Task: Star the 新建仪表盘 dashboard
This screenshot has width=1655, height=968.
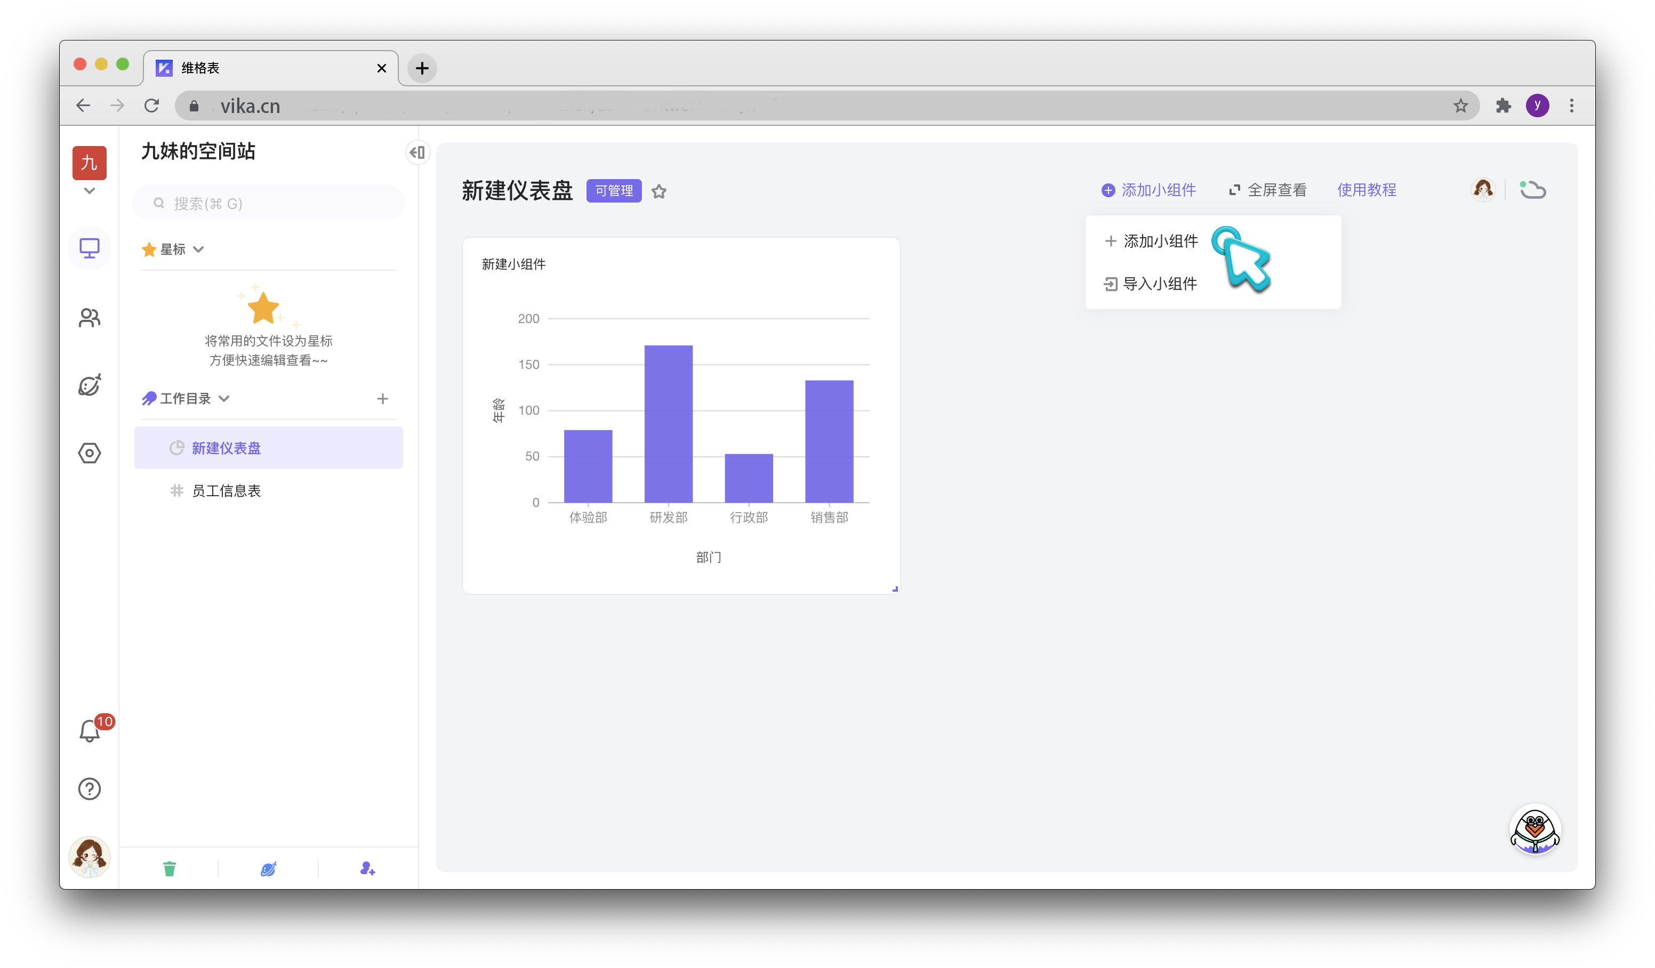Action: click(x=660, y=191)
